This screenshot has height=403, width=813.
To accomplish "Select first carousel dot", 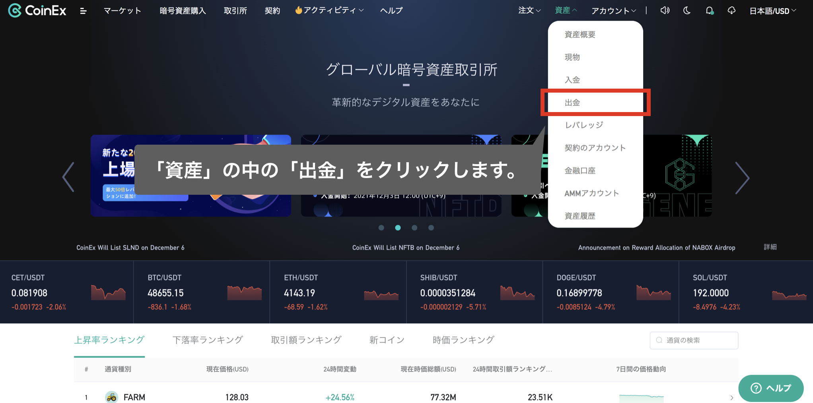I will [x=381, y=228].
